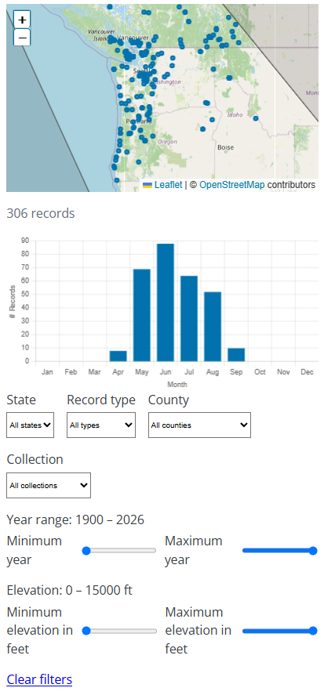324x695 pixels.
Task: Click the Minimum elevation slider handle
Action: 86,631
